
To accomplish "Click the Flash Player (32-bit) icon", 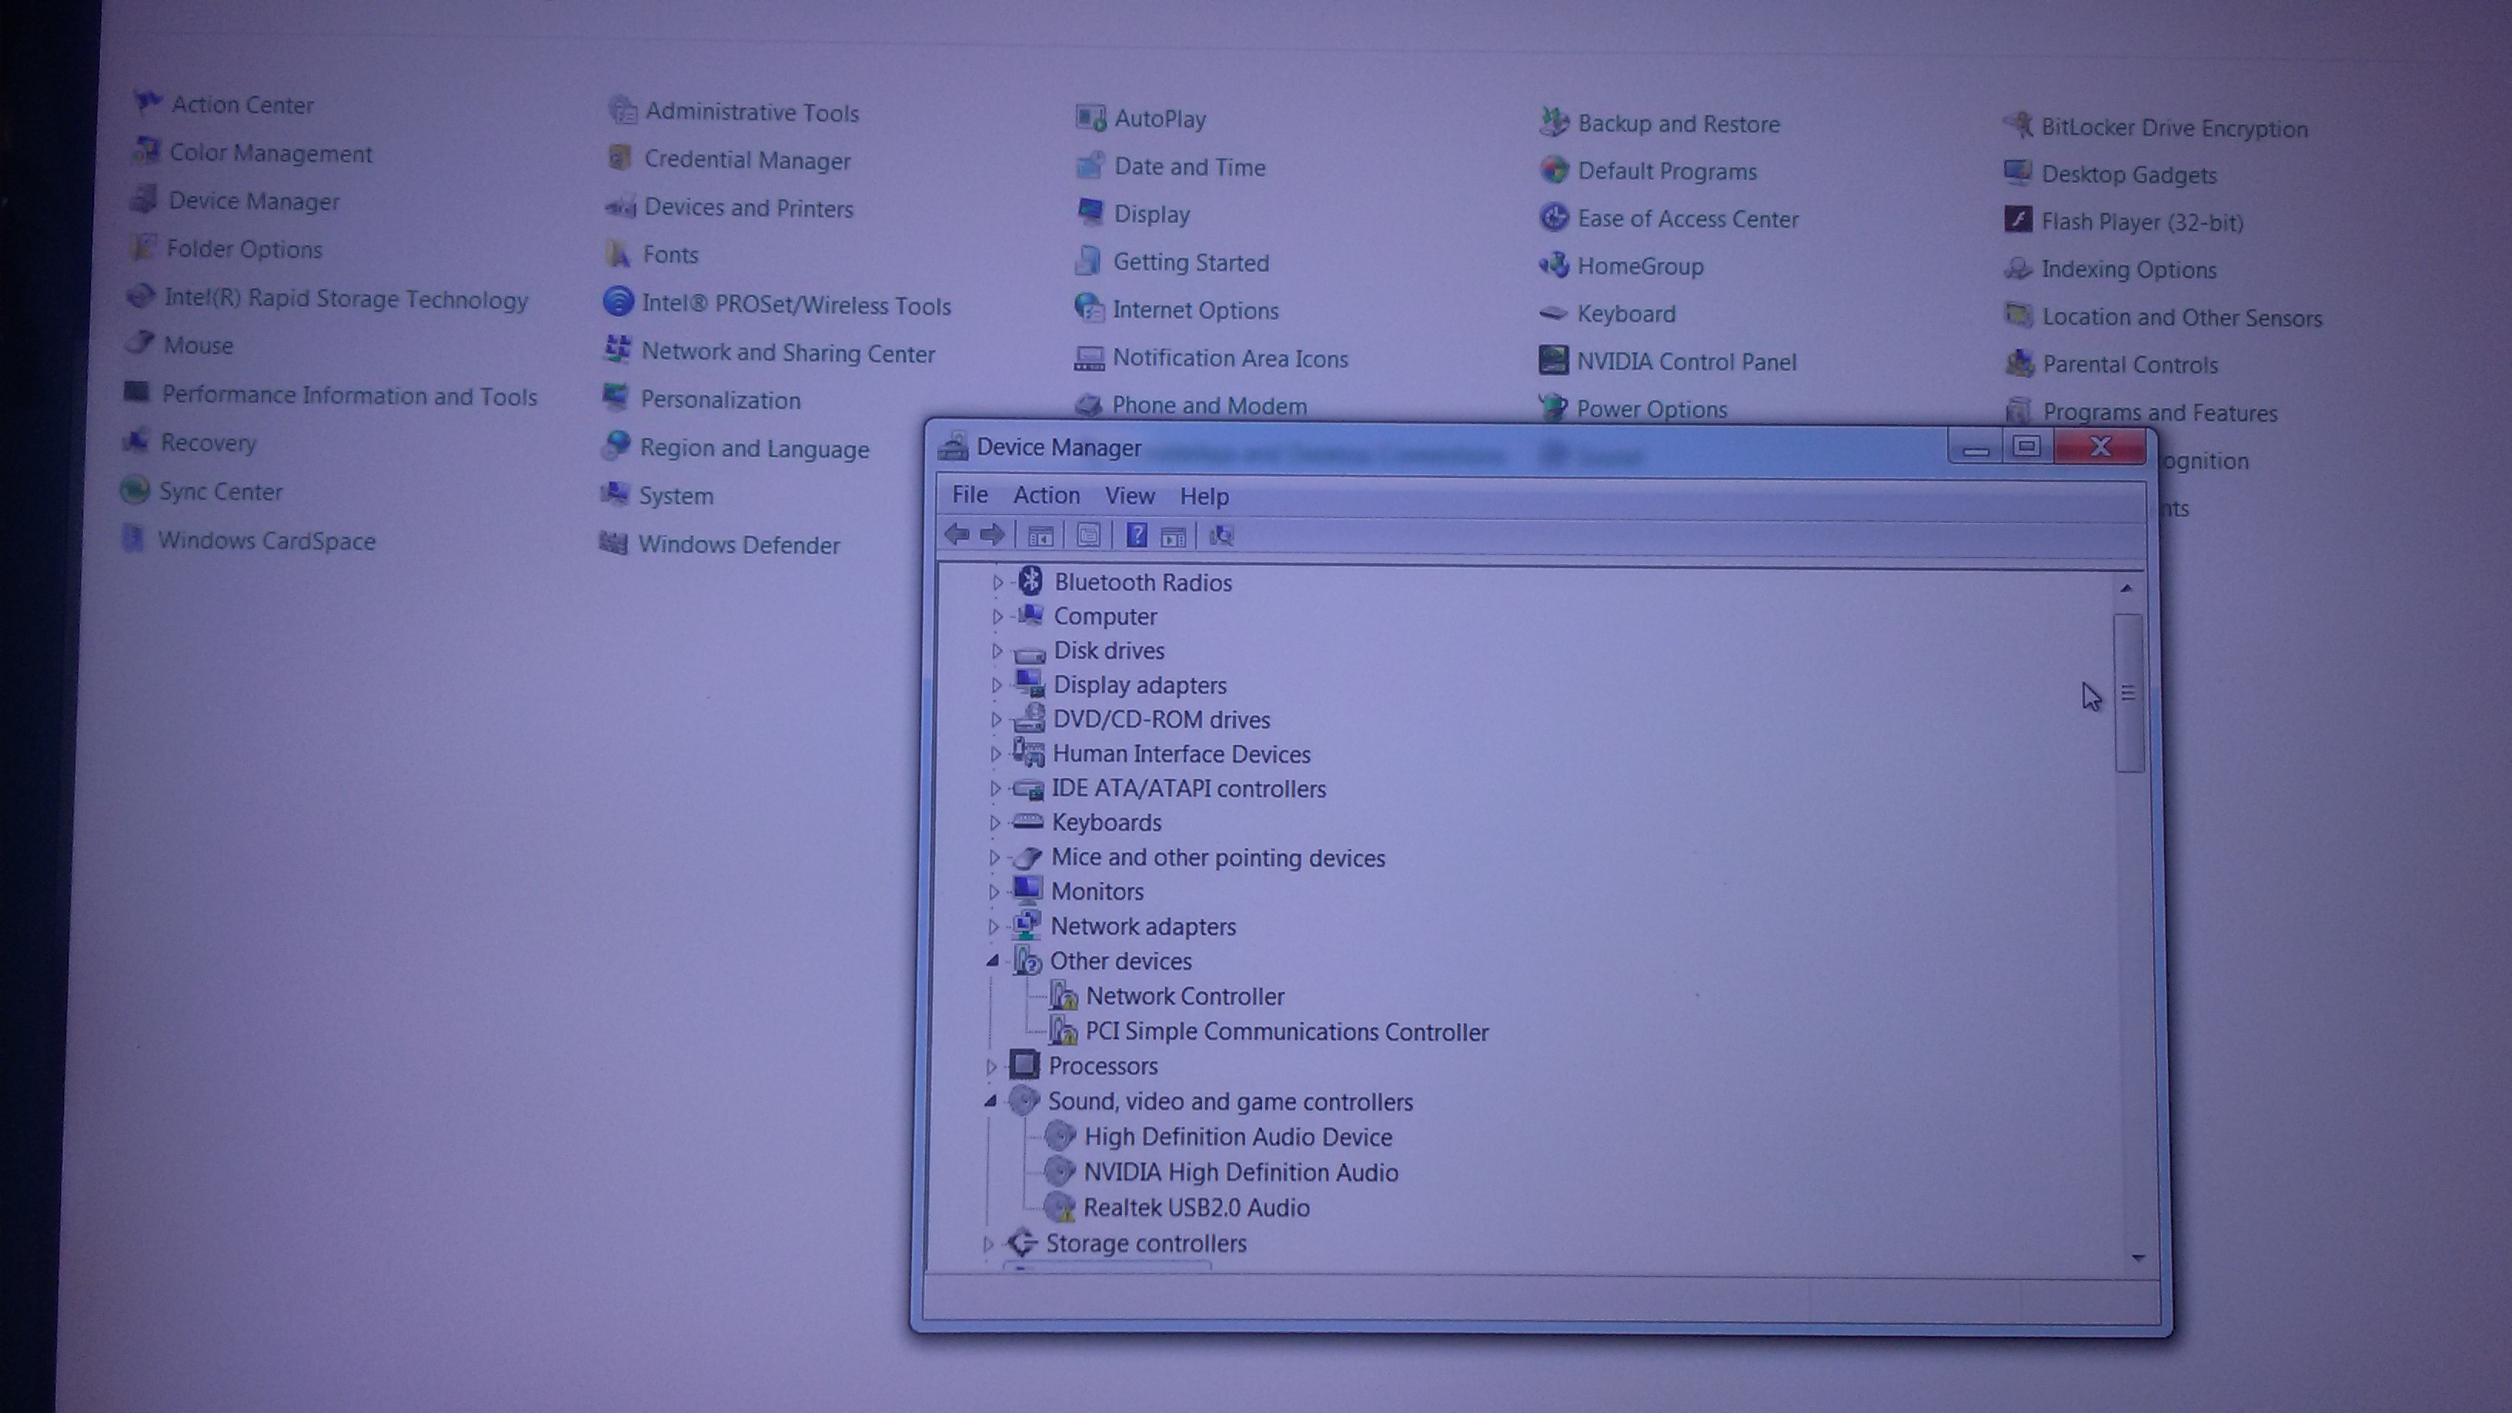I will coord(2018,220).
